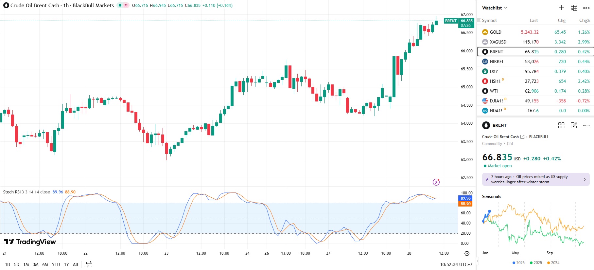
Task: Click the plus icon to add a symbol
Action: 561,8
